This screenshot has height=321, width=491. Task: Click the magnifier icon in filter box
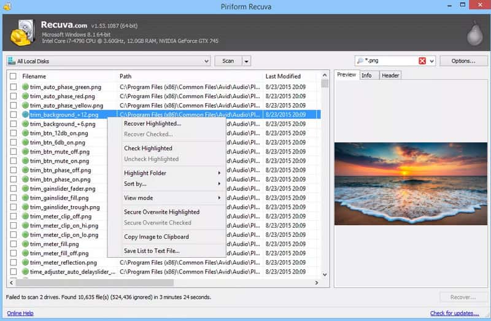360,61
